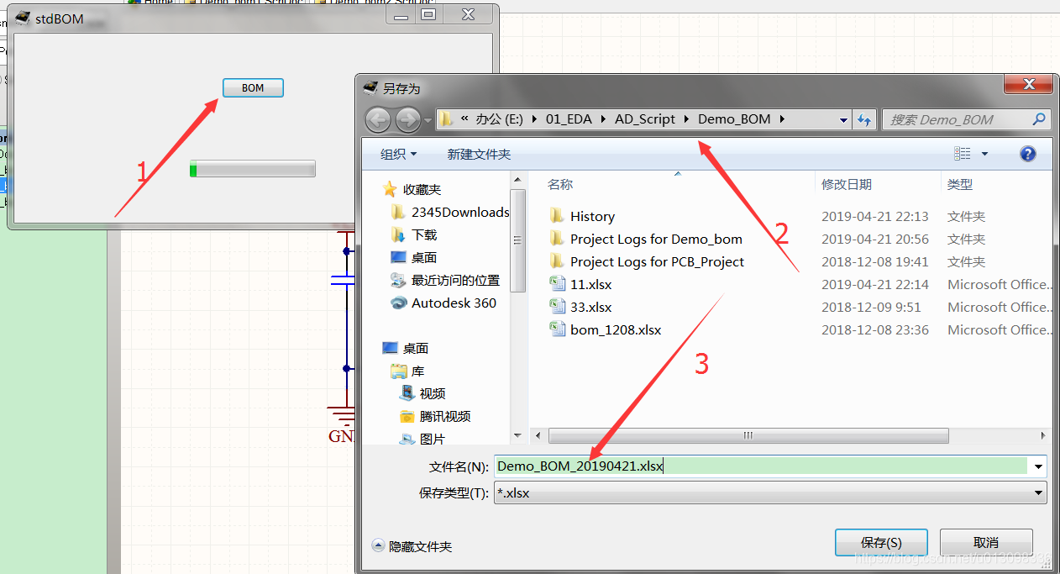This screenshot has height=574, width=1060.
Task: Click the 保存(S) save button
Action: point(880,543)
